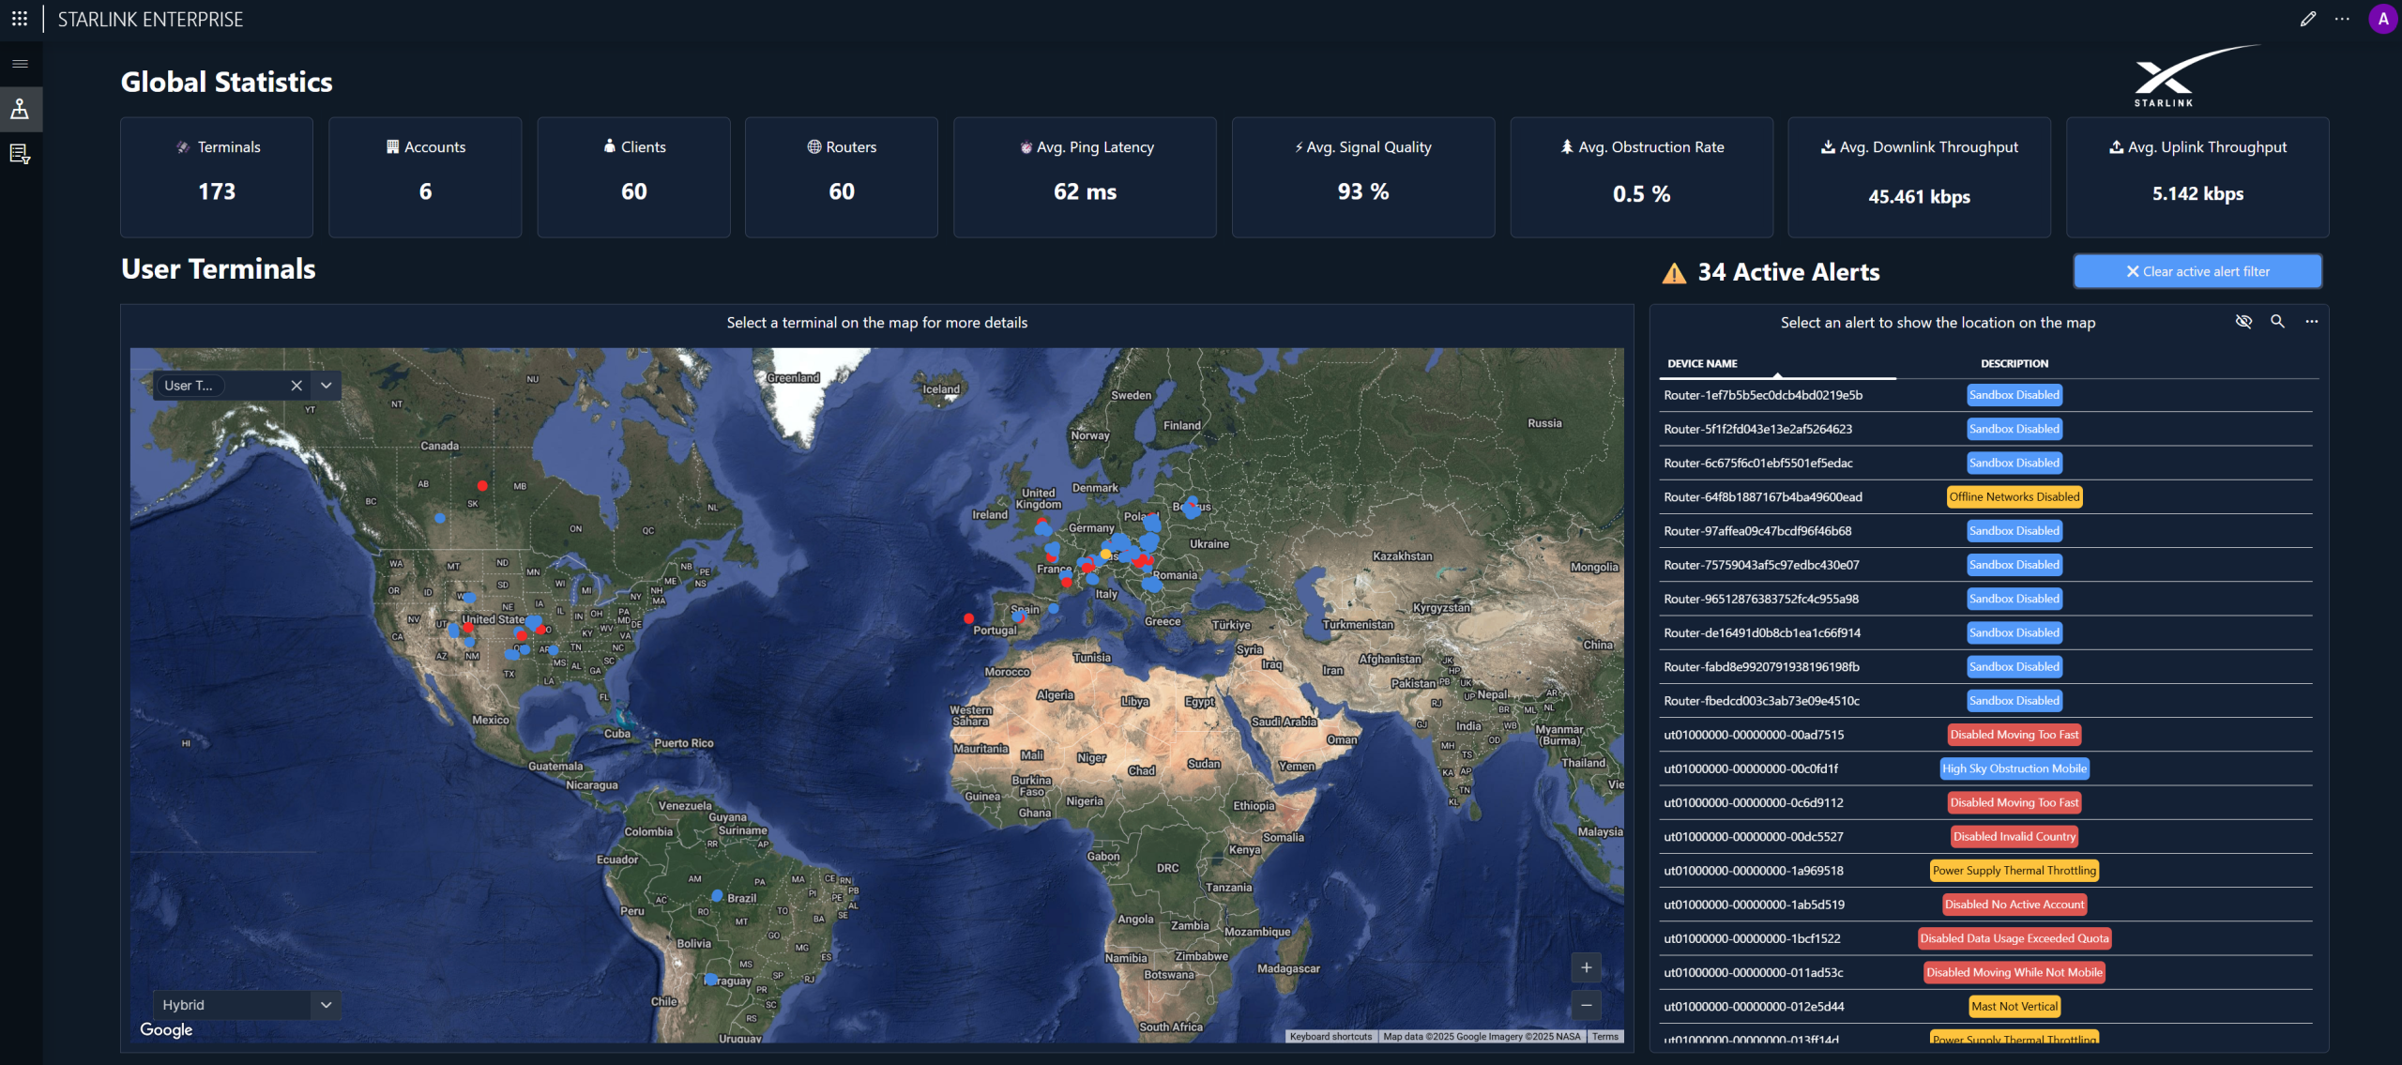Toggle the hidden-eye icon in alerts panel

tap(2243, 322)
